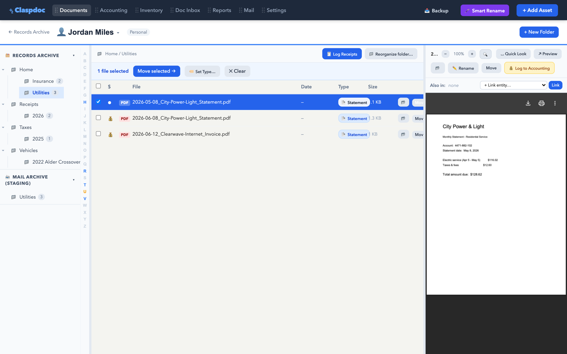Screen dimensions: 567x354
Task: Create a New Folder
Action: 539,32
